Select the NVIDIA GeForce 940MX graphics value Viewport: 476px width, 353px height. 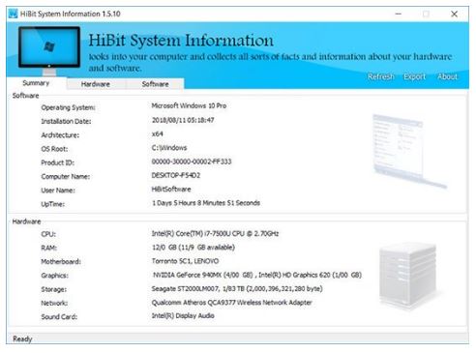(x=257, y=275)
